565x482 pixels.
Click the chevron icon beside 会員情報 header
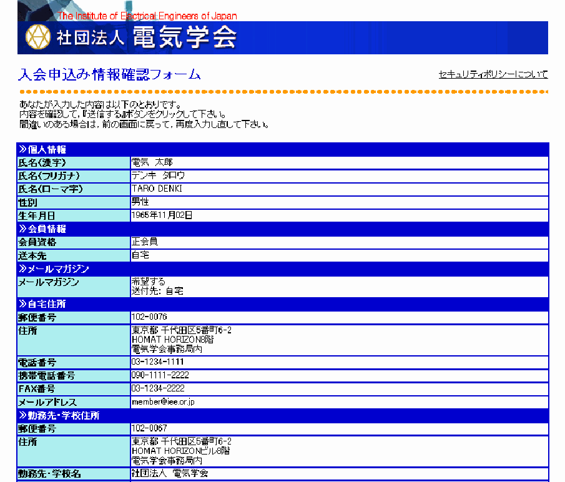coord(23,229)
